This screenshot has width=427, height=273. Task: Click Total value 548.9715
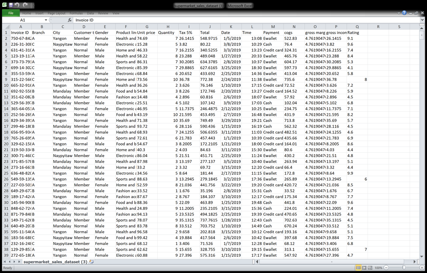click(210, 38)
